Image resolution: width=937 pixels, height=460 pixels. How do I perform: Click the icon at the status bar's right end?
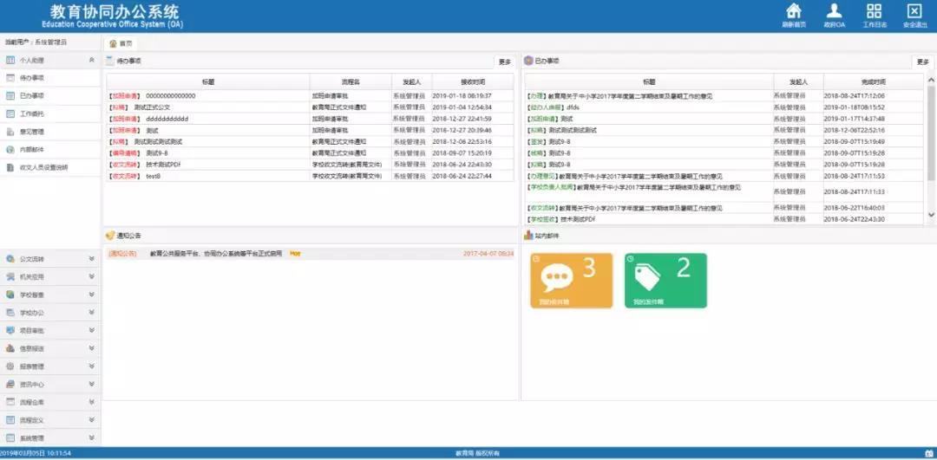coord(929,454)
